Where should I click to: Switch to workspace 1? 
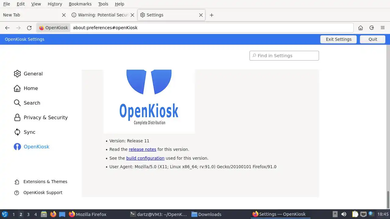coord(13,214)
